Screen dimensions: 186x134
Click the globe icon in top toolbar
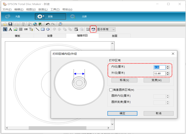(x=35, y=24)
